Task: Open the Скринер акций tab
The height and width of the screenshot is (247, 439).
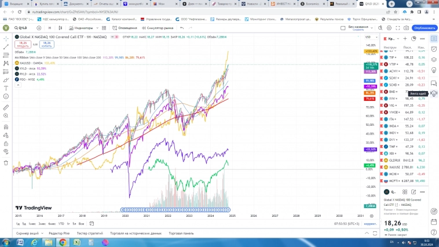Action: [27, 233]
